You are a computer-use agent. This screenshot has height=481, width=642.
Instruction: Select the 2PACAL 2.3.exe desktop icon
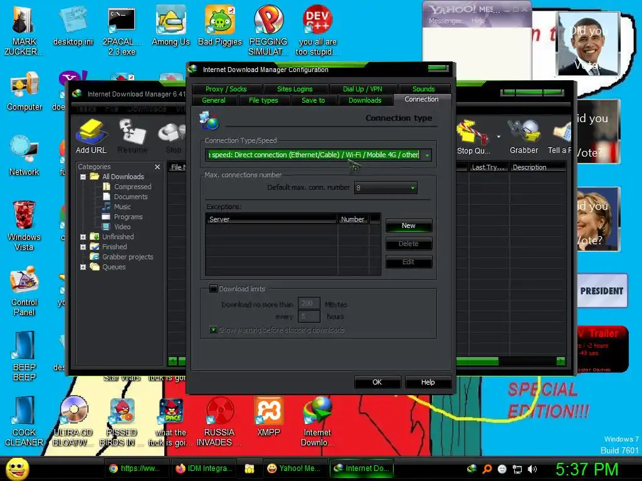(122, 30)
